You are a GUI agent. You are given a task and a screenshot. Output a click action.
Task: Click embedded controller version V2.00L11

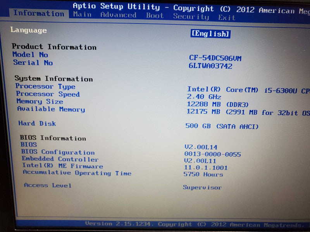coord(200,161)
